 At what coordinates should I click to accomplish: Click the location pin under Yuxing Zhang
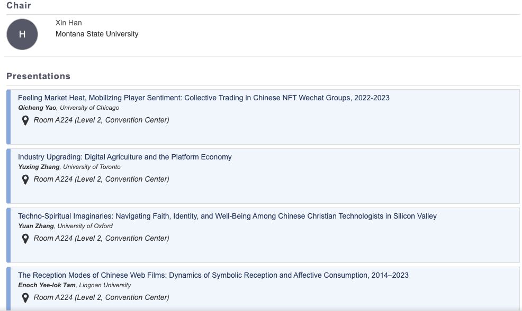(x=25, y=179)
